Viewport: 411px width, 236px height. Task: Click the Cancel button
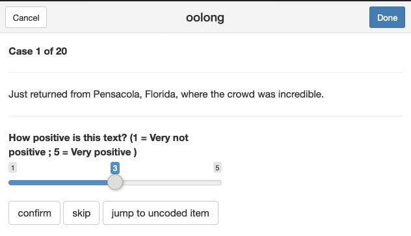(26, 18)
